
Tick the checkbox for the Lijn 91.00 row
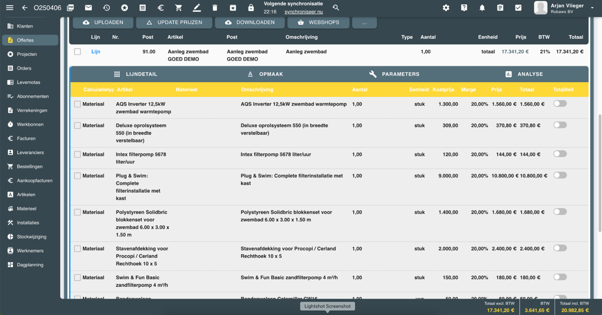pos(78,51)
